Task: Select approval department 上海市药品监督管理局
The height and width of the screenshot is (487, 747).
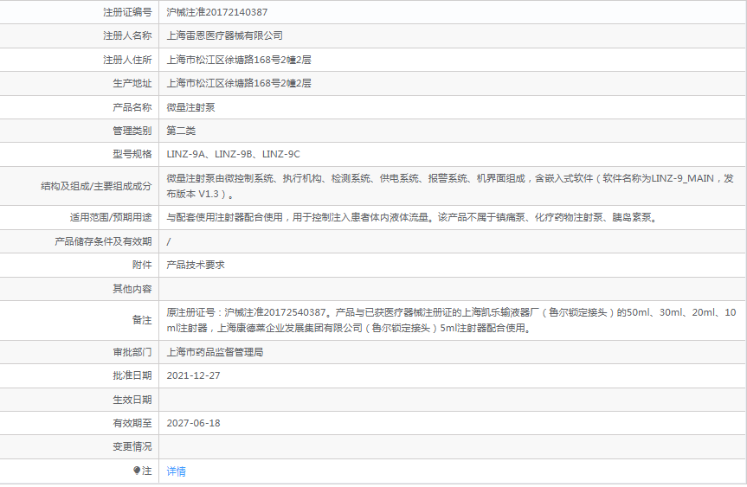Action: click(x=215, y=352)
